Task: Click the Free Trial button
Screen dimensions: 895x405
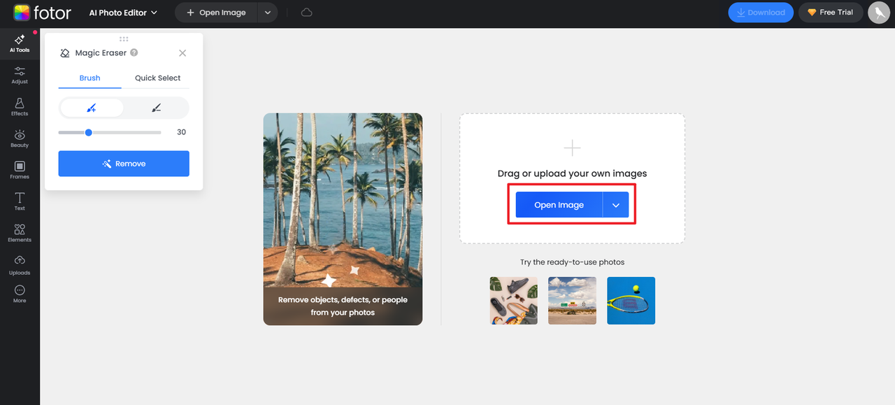Action: point(831,13)
